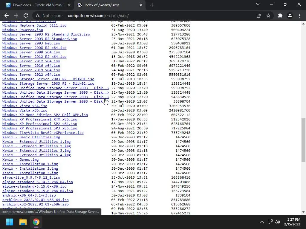Click the browser forward arrow

tap(16, 16)
